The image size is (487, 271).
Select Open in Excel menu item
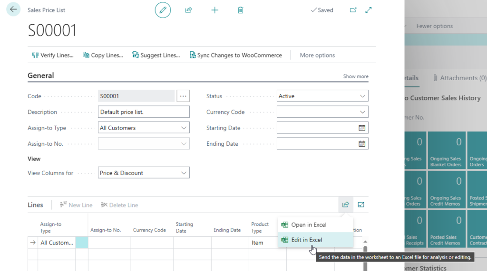(x=316, y=225)
